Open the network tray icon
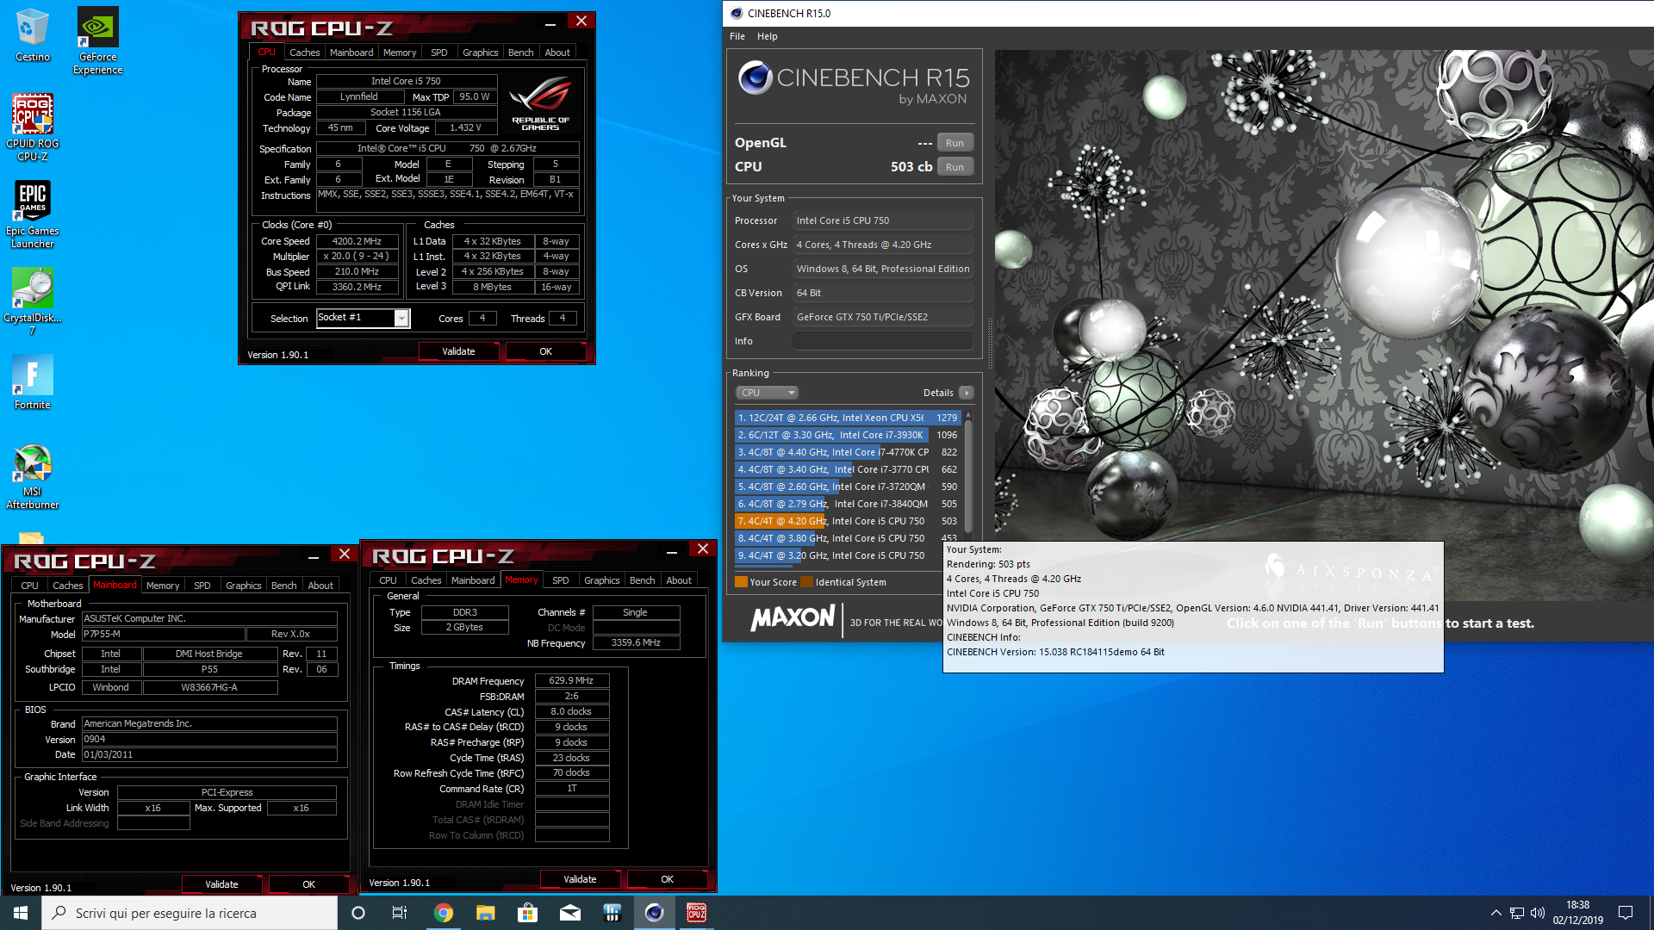The image size is (1654, 930). coord(1517,913)
